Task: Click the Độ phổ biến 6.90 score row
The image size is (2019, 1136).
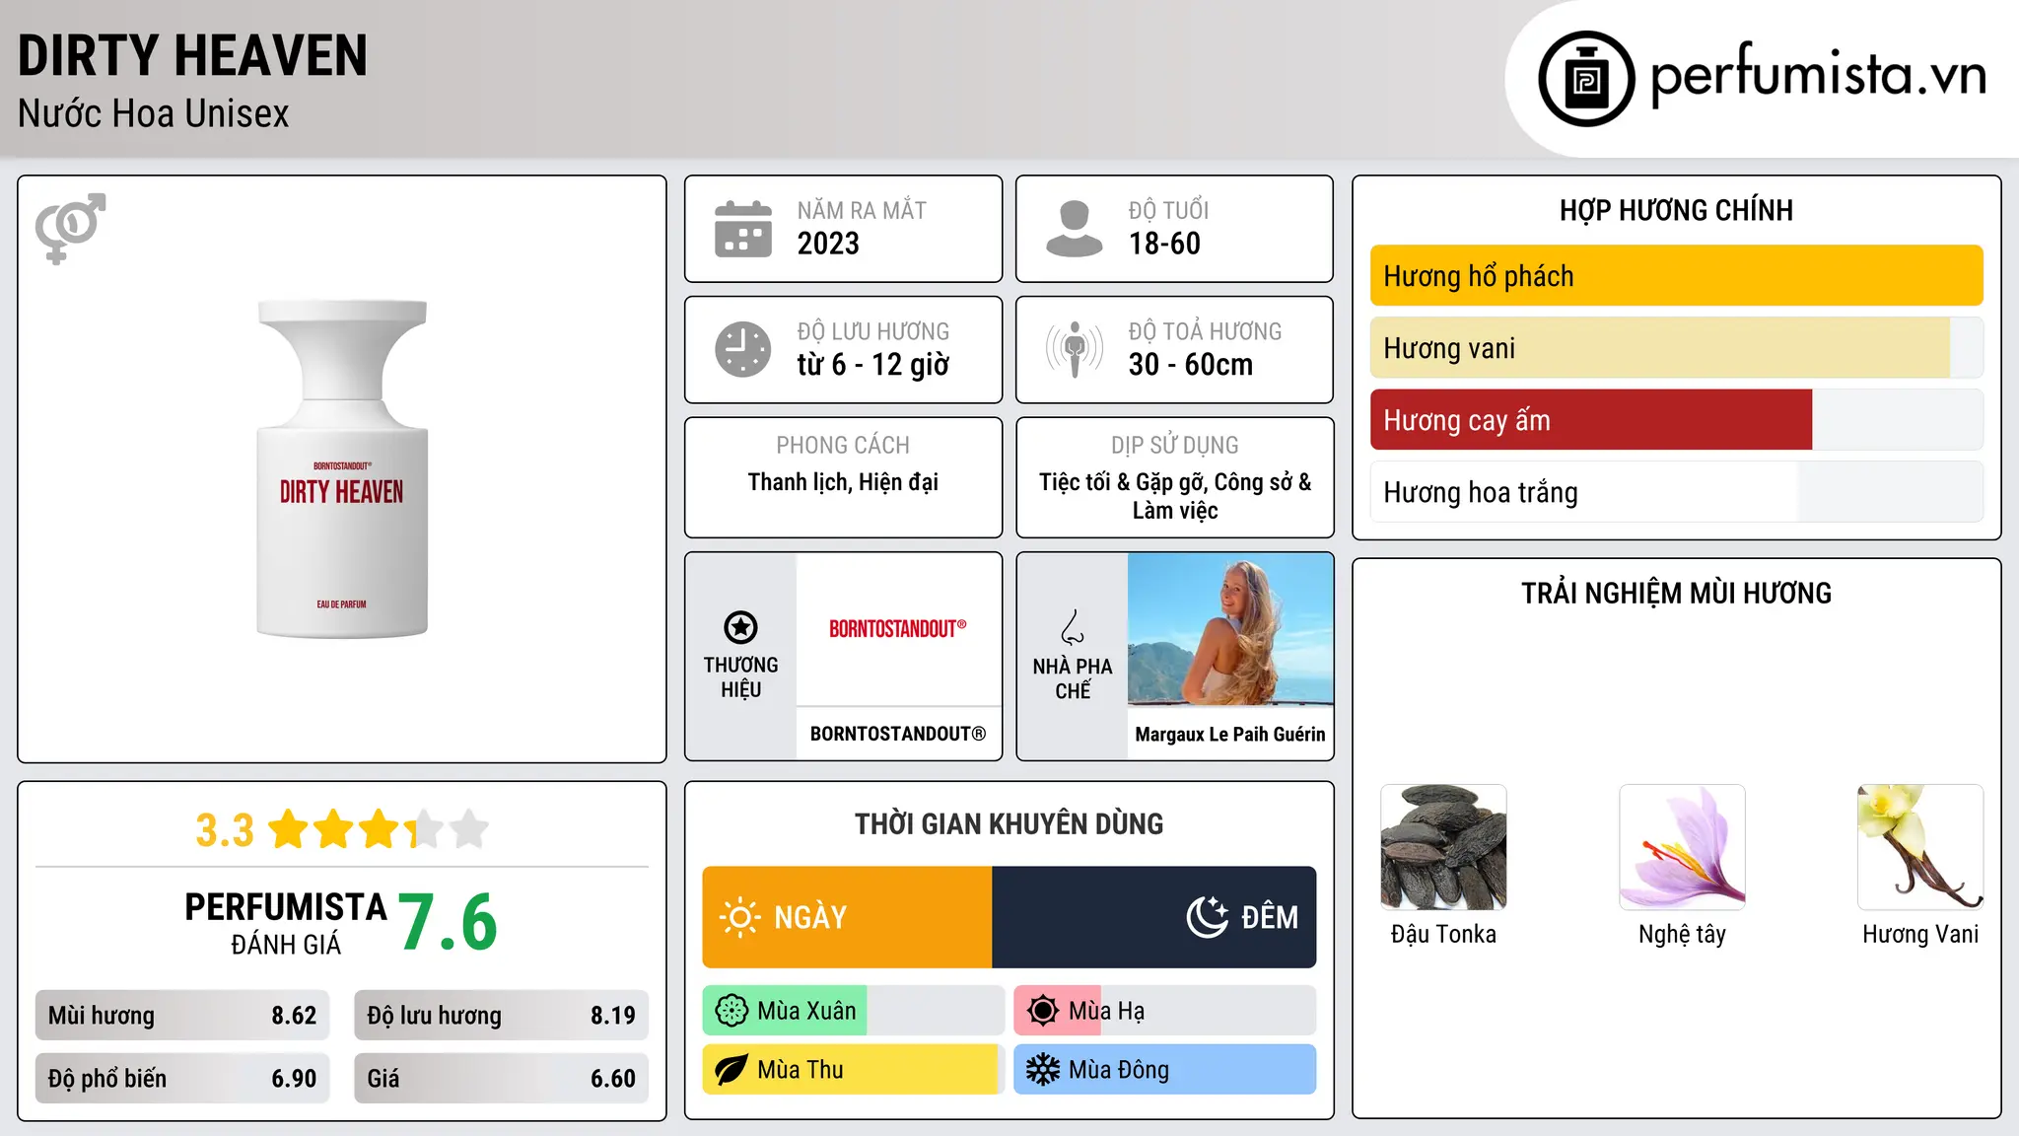Action: (x=182, y=1079)
